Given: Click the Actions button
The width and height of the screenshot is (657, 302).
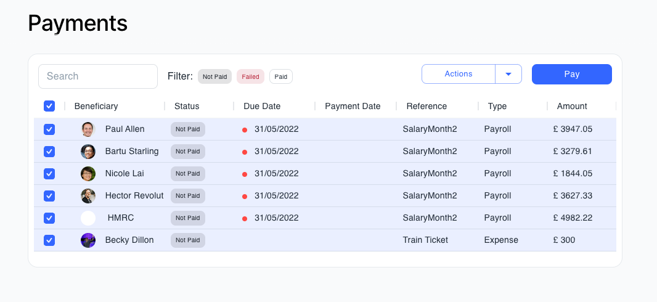Looking at the screenshot, I should tap(458, 74).
